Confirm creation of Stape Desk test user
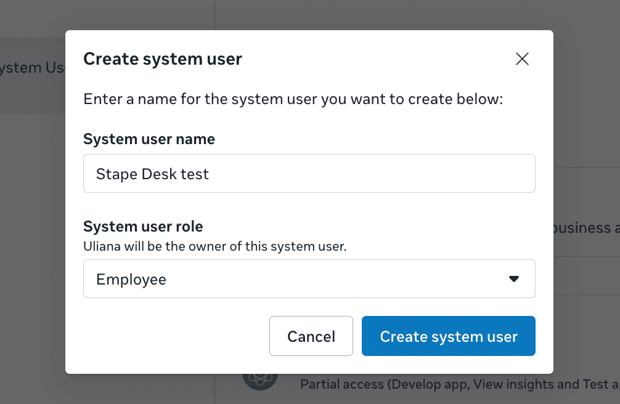This screenshot has width=620, height=404. pos(448,336)
